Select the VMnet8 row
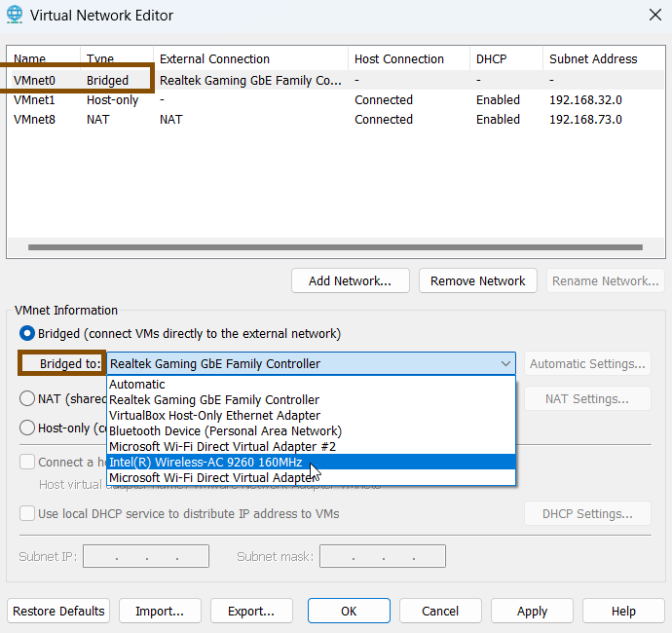 coord(336,119)
